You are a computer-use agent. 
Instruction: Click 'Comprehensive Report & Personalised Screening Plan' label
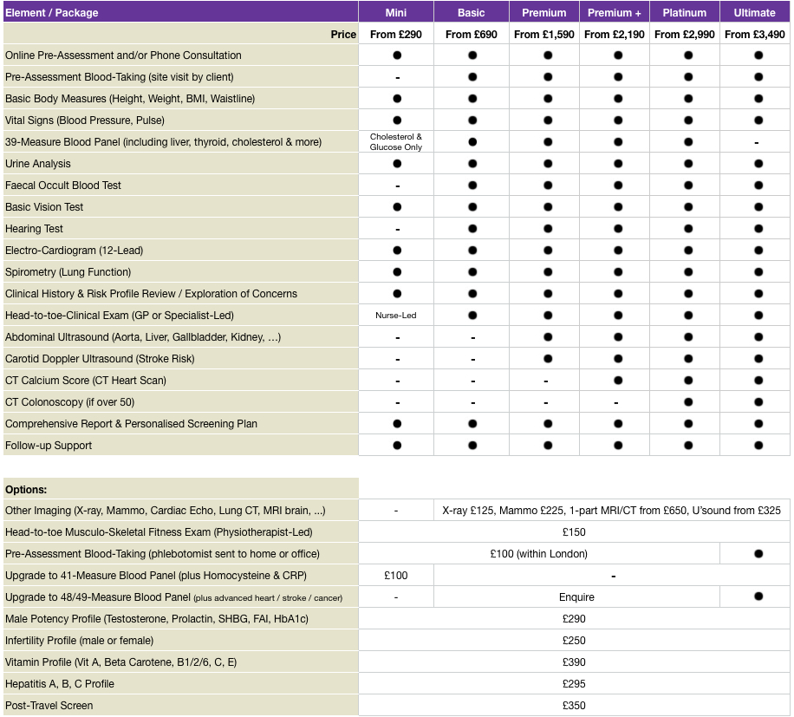tap(131, 424)
